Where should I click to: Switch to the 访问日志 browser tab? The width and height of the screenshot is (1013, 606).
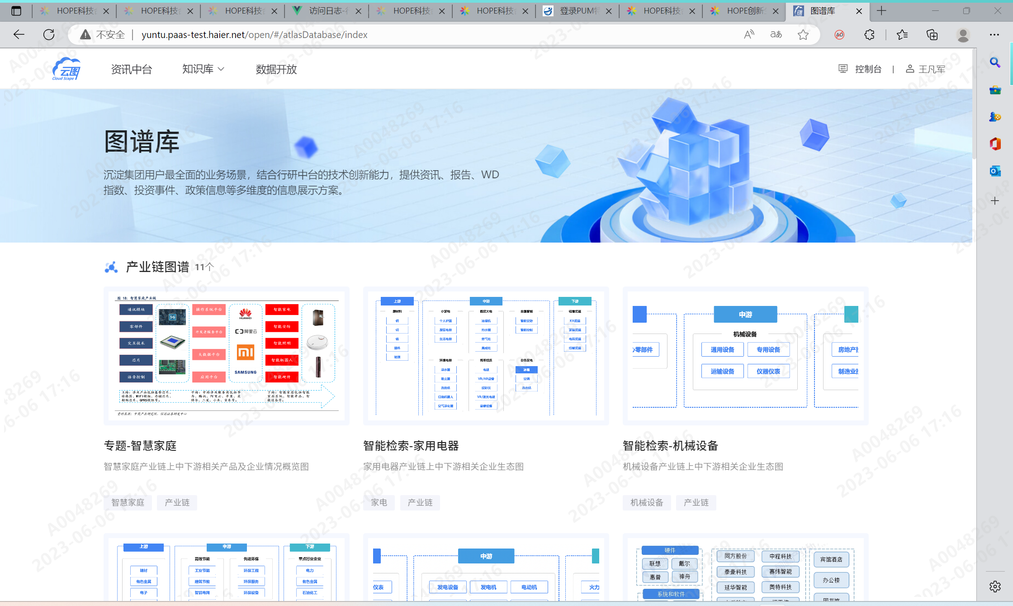coord(327,11)
